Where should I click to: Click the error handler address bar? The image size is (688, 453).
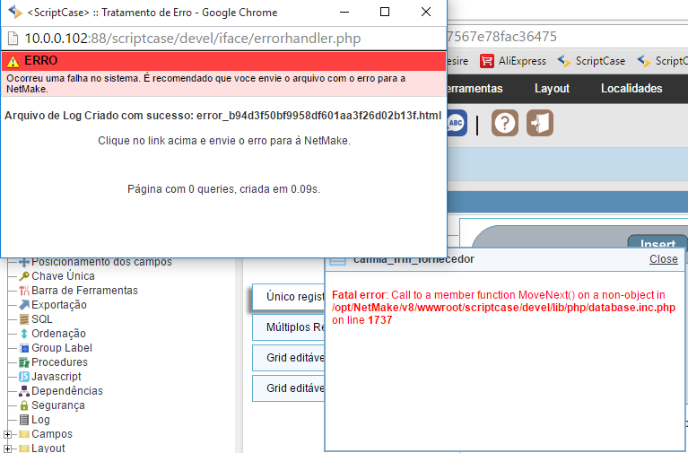click(x=224, y=39)
